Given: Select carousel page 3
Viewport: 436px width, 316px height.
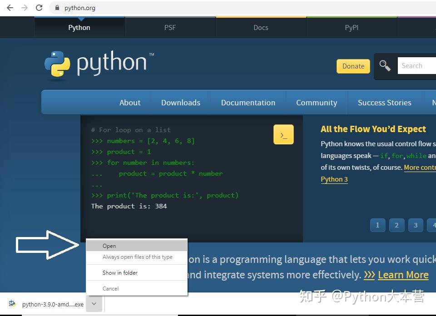Looking at the screenshot, I should 416,225.
